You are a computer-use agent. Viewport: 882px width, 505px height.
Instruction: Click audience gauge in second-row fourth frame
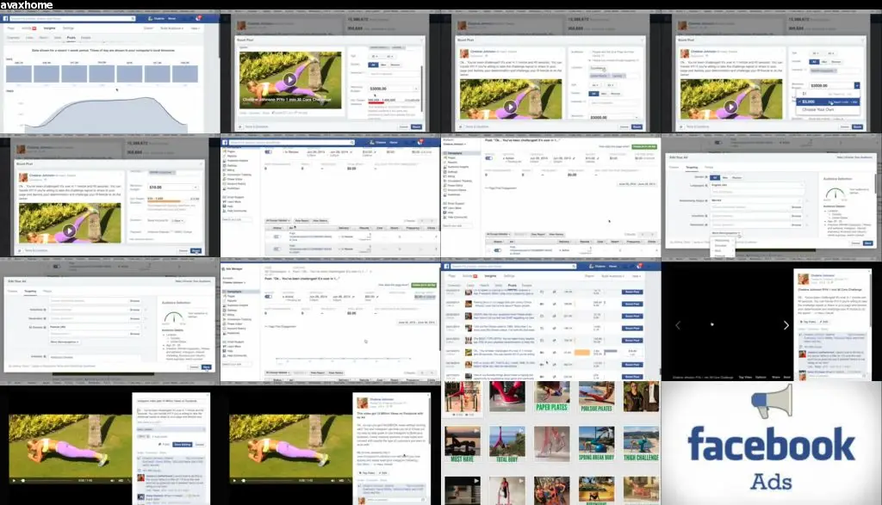pyautogui.click(x=835, y=194)
